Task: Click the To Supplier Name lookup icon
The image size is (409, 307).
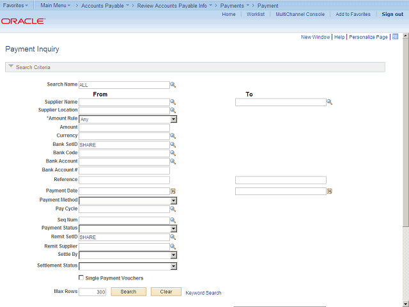Action: 330,102
